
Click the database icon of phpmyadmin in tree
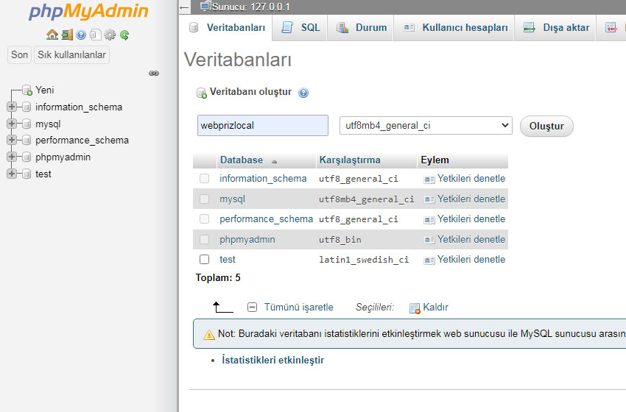(27, 157)
